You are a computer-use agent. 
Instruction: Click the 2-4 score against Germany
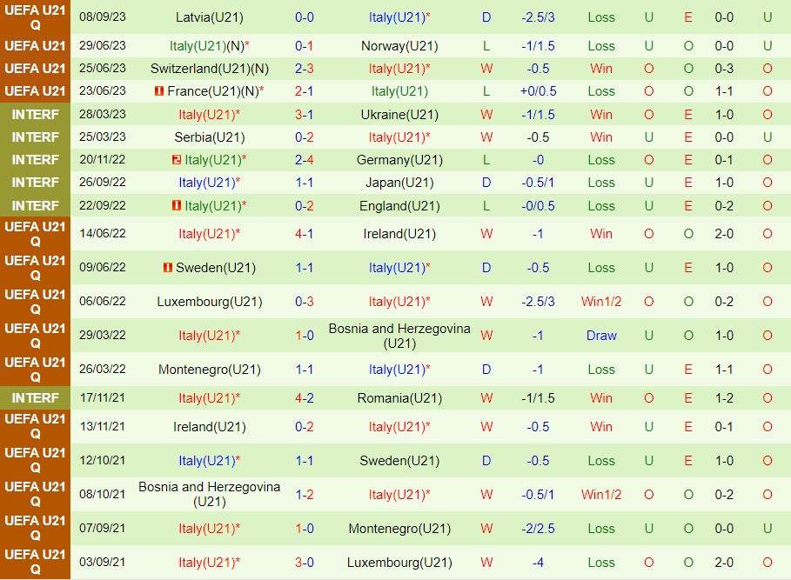click(305, 160)
